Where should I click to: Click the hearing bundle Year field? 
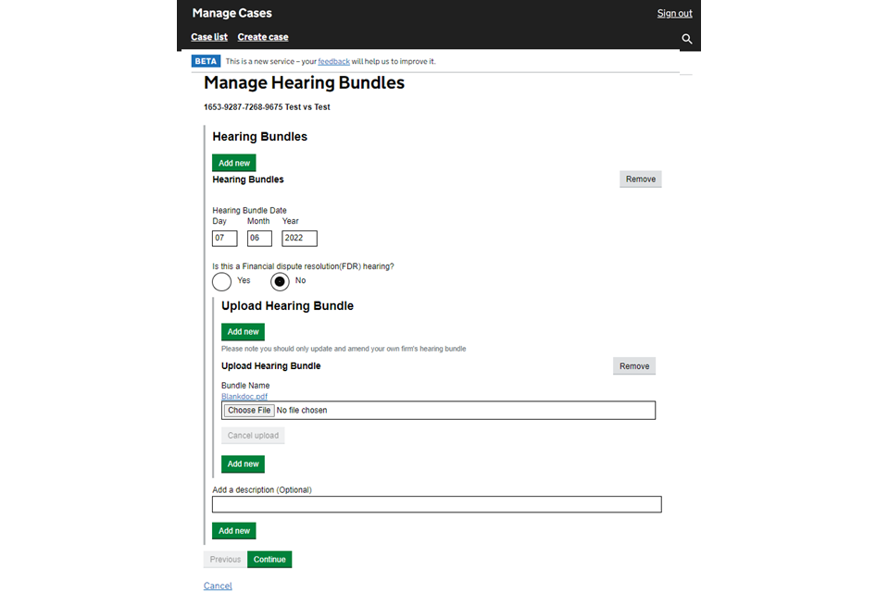click(x=299, y=239)
